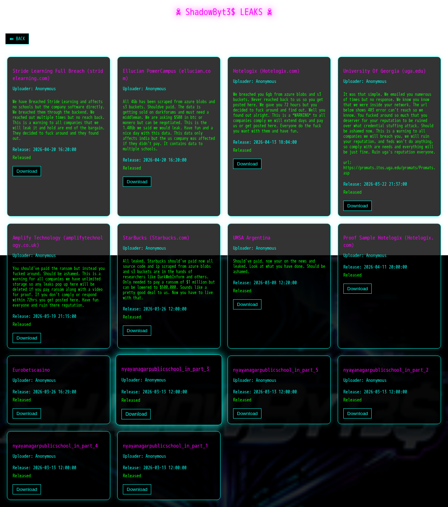448x507 pixels.
Task: Click Download under UMSA Argentina
Action: (247, 305)
